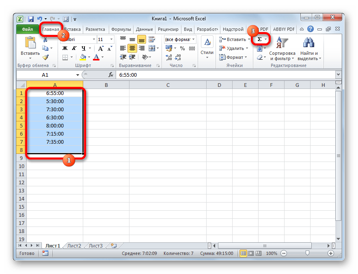Open the number format combo box

pos(180,39)
